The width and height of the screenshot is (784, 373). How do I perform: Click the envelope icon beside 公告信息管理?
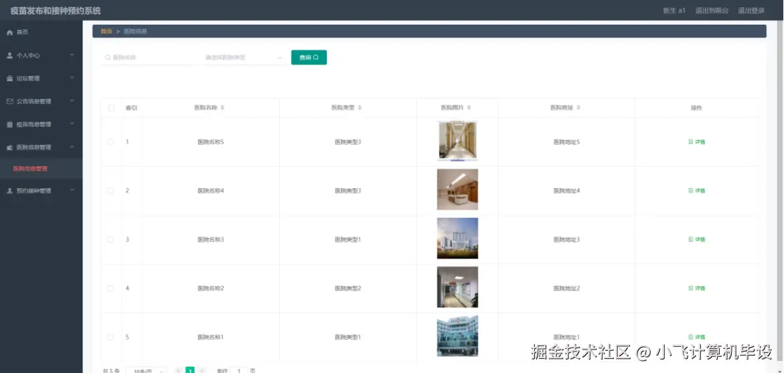pyautogui.click(x=9, y=102)
